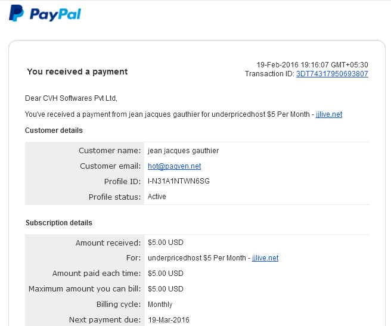Open transaction ID 3DT74317950693807 link

tap(332, 74)
